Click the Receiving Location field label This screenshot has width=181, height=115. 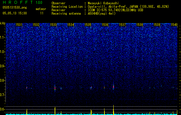[x=67, y=7]
